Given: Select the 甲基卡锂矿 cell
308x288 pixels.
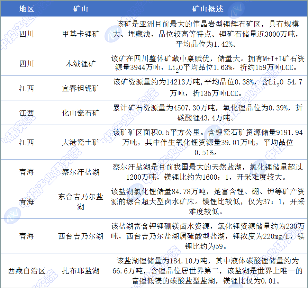Looking at the screenshot, I should coord(80,34).
